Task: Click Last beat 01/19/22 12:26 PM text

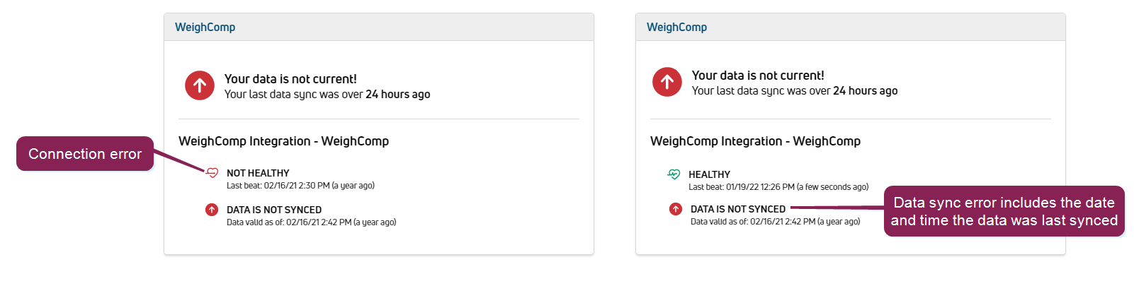Action: [x=778, y=187]
